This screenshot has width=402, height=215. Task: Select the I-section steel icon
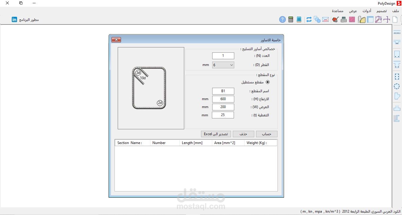point(397,118)
